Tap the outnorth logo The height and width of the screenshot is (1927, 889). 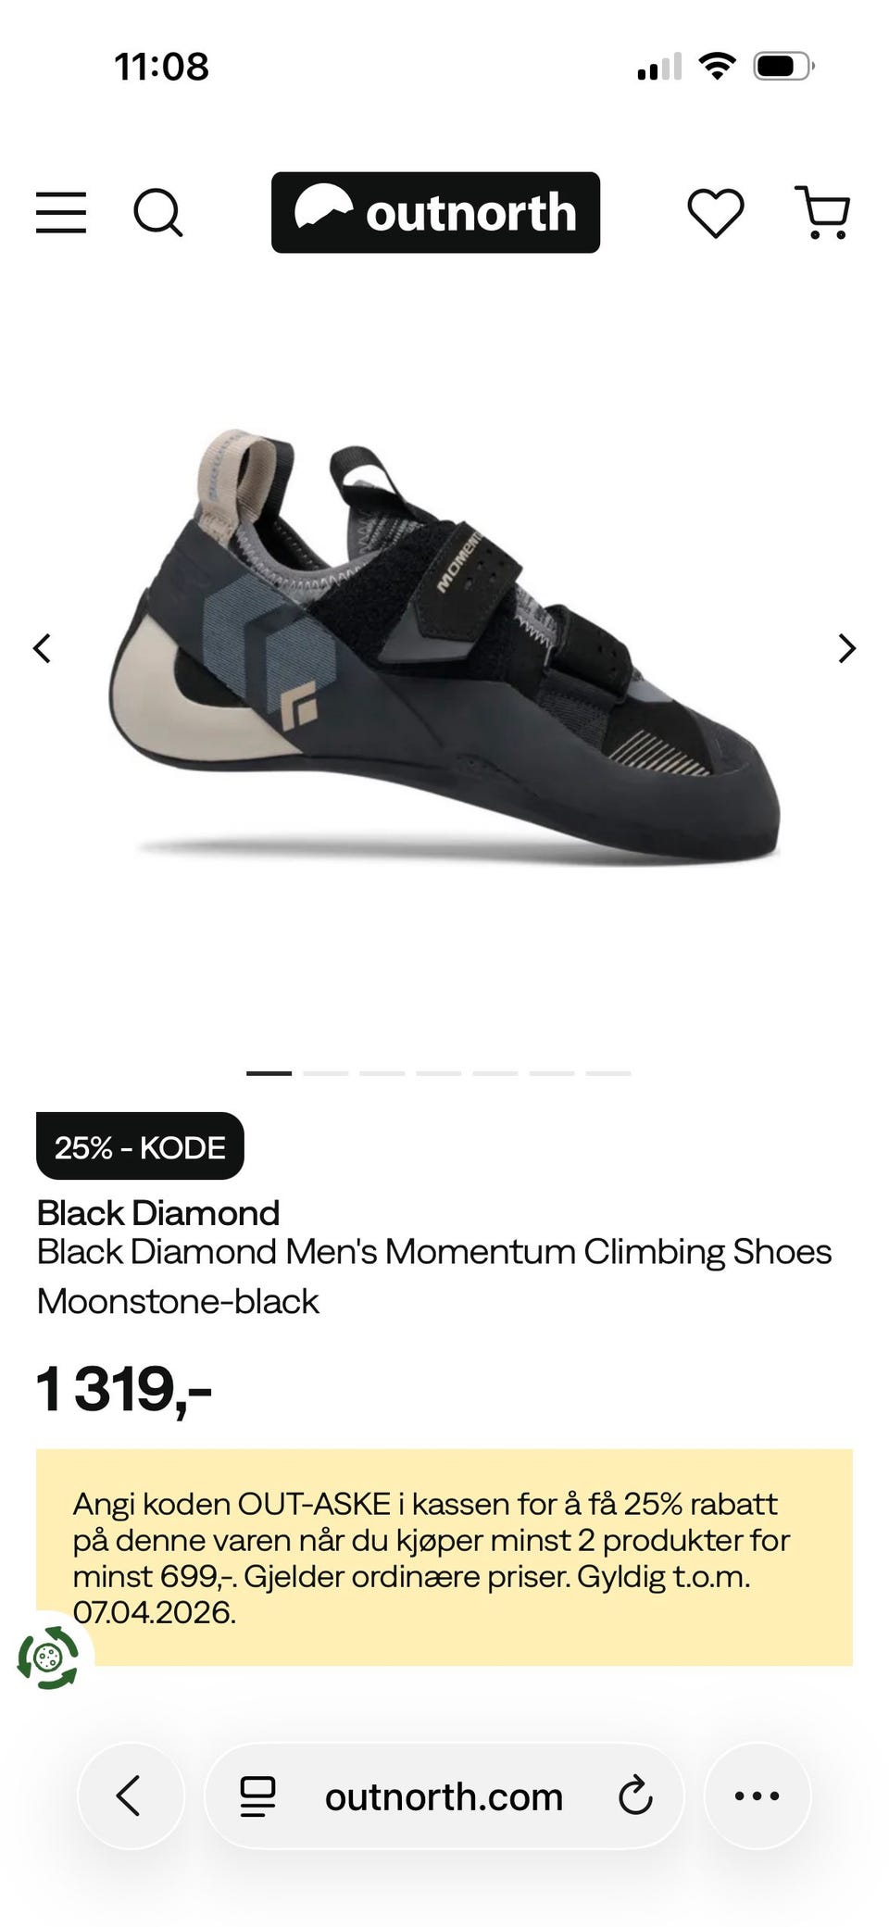[x=435, y=212]
